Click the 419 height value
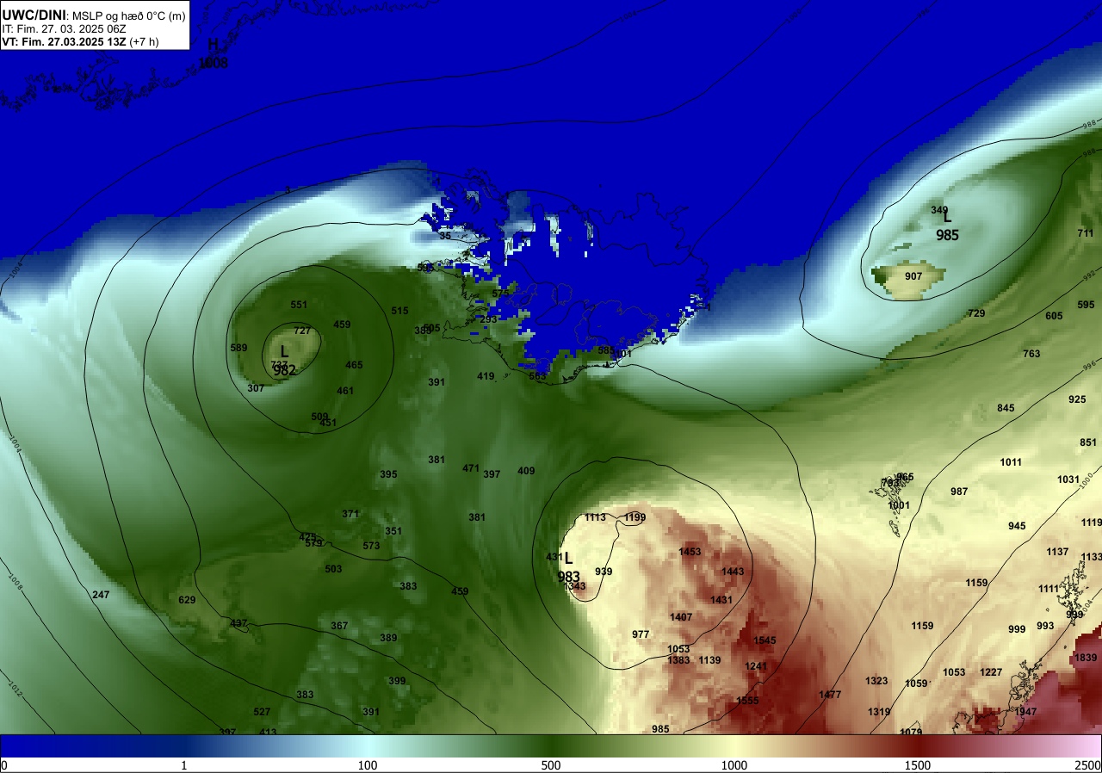The height and width of the screenshot is (773, 1102). (x=486, y=376)
